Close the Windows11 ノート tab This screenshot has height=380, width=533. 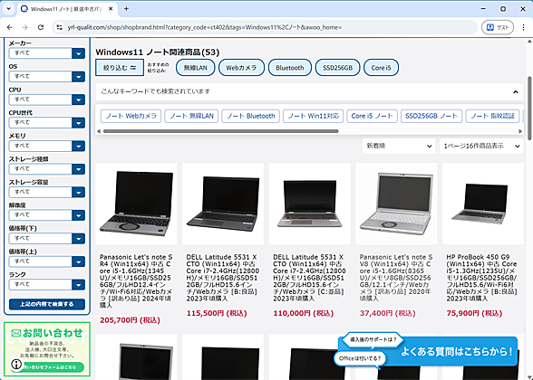coord(111,9)
